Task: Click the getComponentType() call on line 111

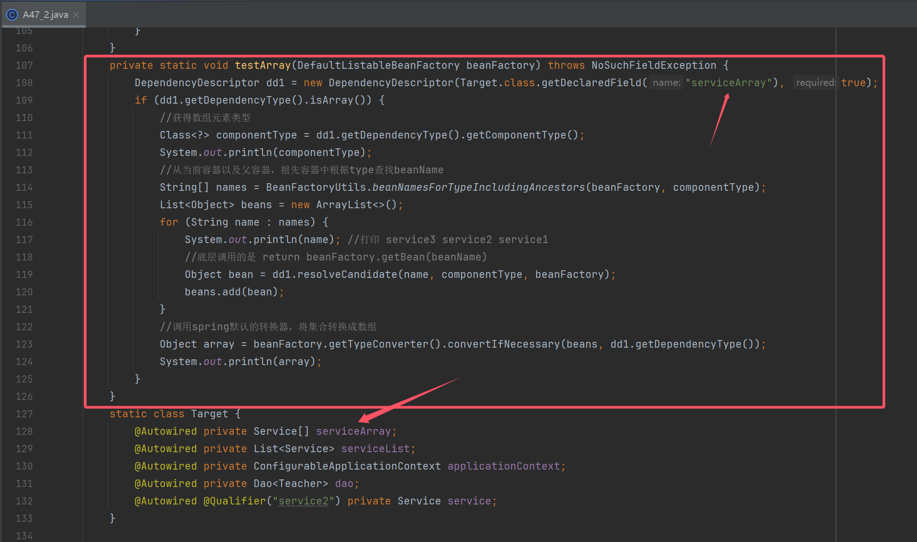Action: (x=522, y=135)
